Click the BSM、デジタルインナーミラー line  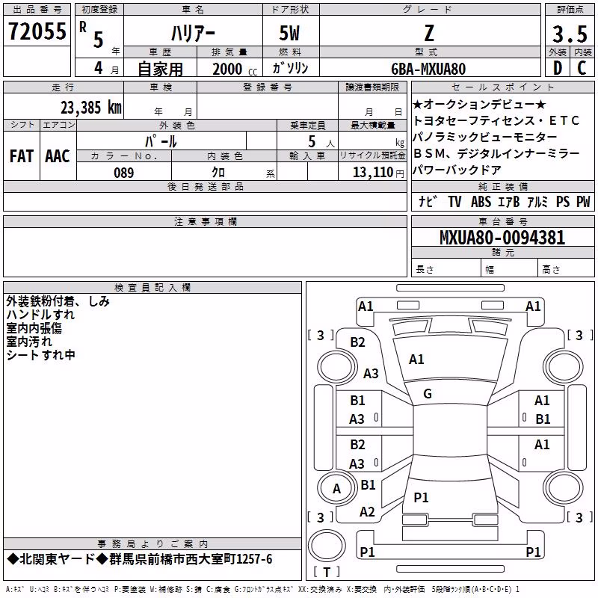496,153
